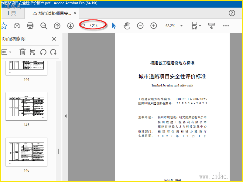Go to next page with down arrow

point(70,26)
